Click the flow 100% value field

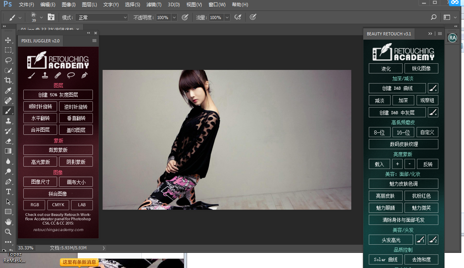coord(216,17)
